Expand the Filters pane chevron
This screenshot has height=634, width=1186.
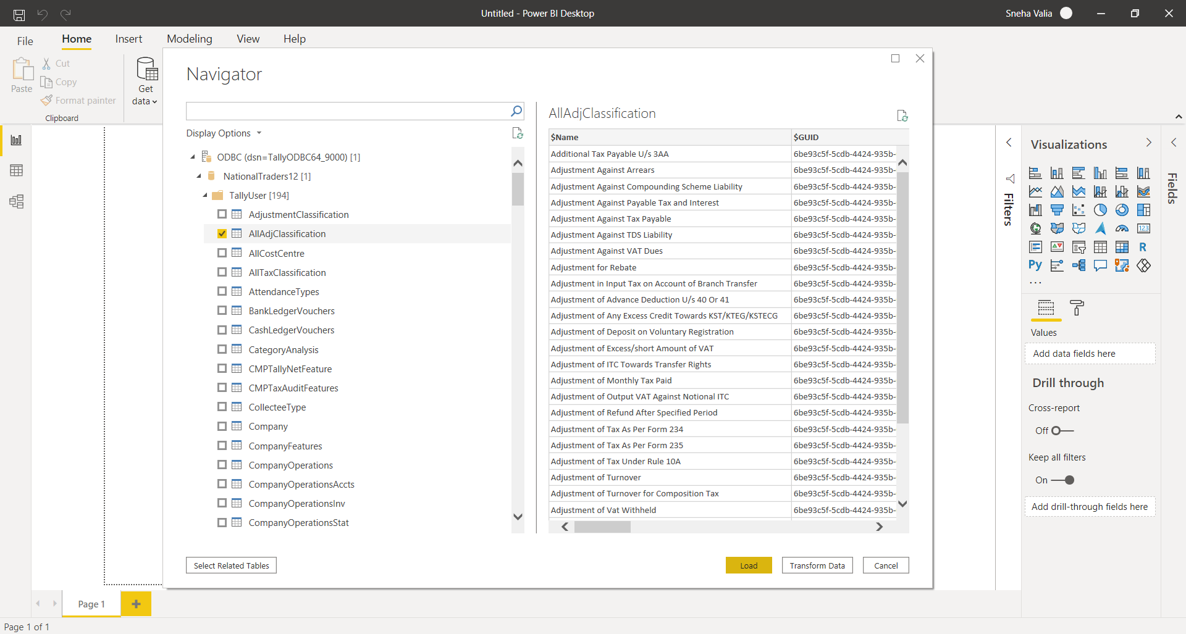pos(1009,143)
